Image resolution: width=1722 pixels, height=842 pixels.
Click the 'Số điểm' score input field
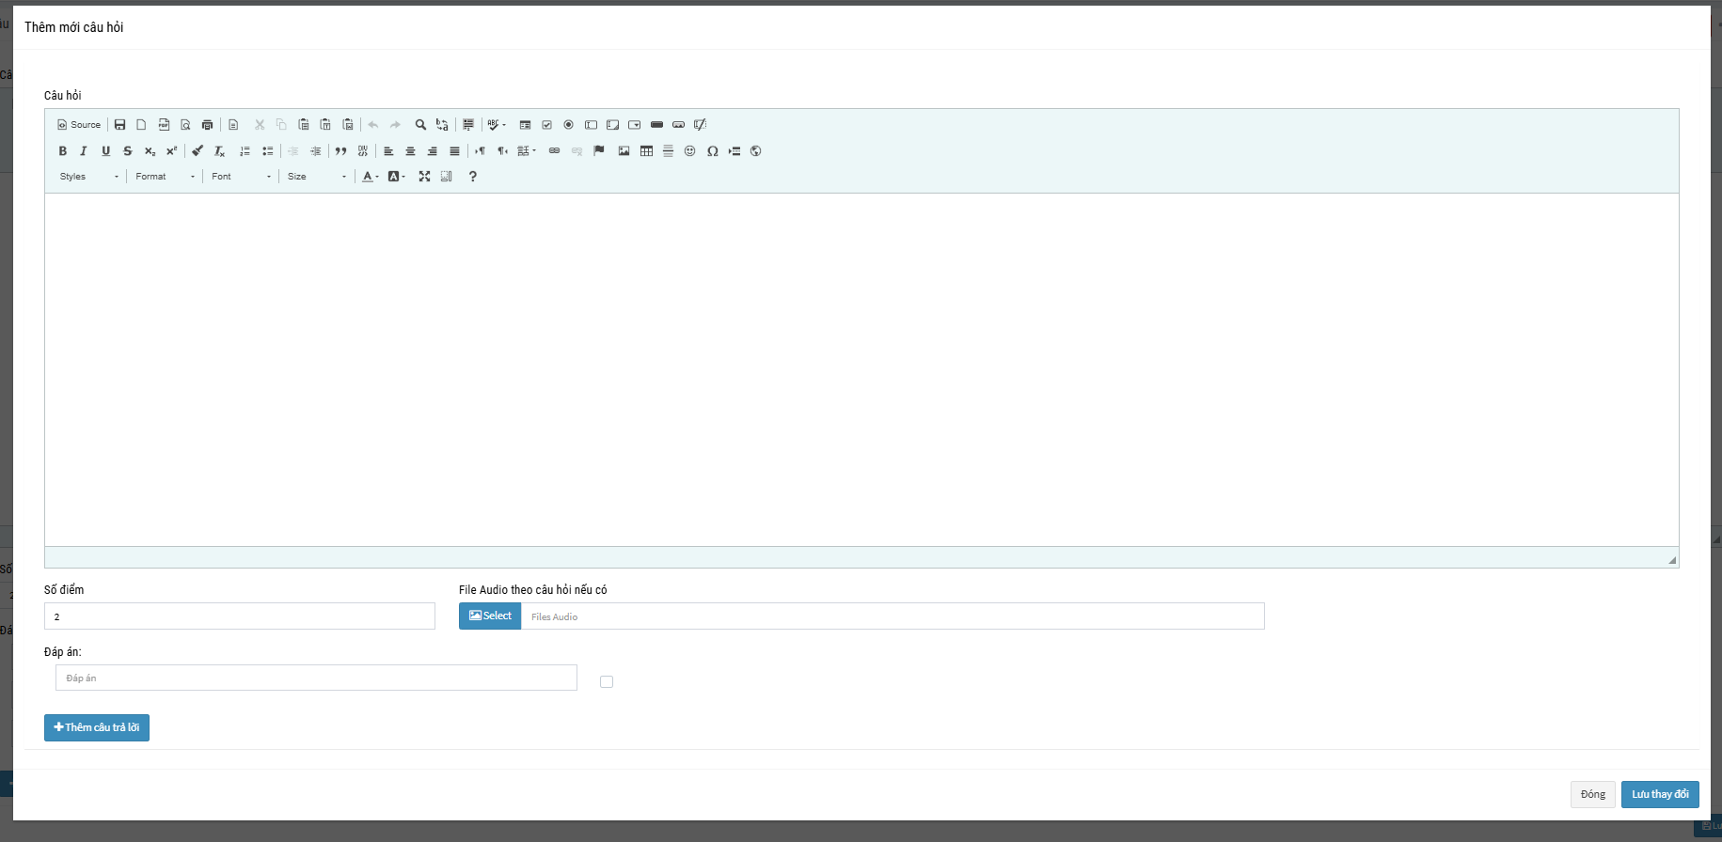(240, 616)
